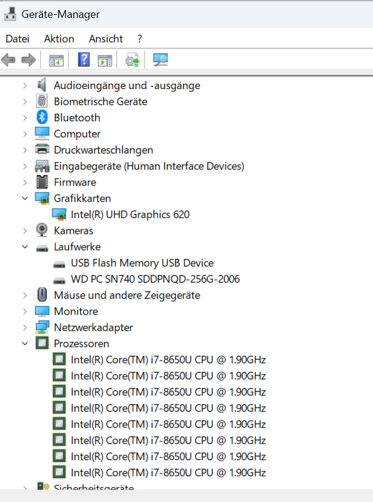Collapse the Grafikkarten node
This screenshot has height=502, width=373.
pyautogui.click(x=25, y=198)
